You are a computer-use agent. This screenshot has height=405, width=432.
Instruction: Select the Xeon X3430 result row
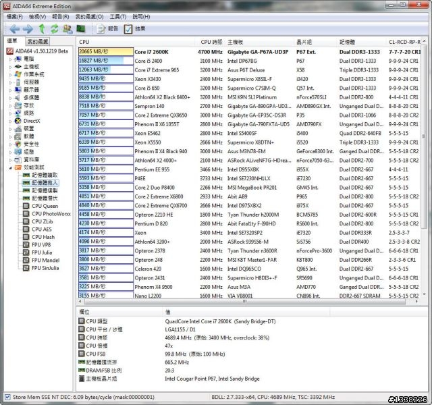pyautogui.click(x=249, y=79)
